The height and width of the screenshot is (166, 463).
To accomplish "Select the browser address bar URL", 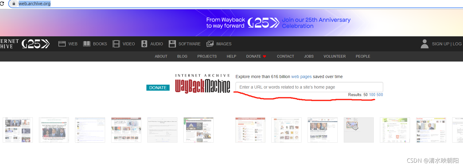I will tap(35, 4).
